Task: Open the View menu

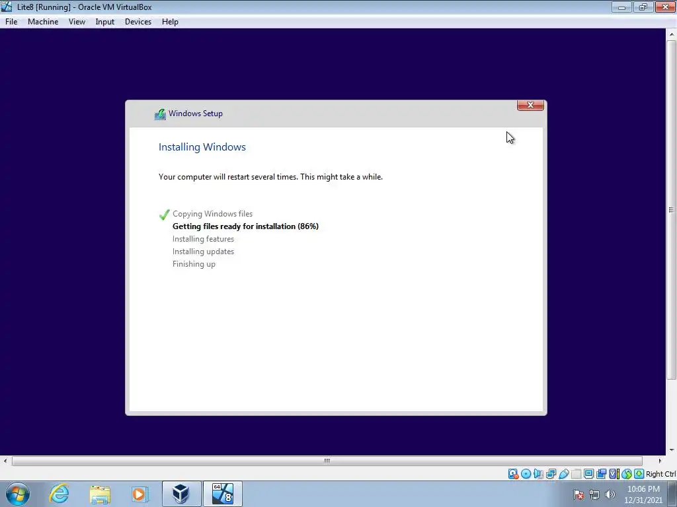Action: pos(77,22)
